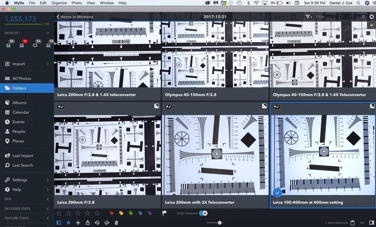Click the blue star quick filter icon

coord(68,223)
